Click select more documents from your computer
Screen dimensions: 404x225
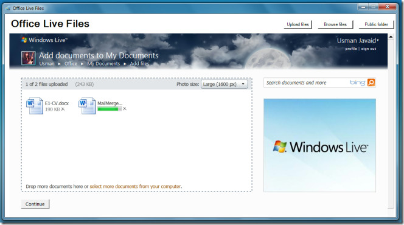pos(135,186)
